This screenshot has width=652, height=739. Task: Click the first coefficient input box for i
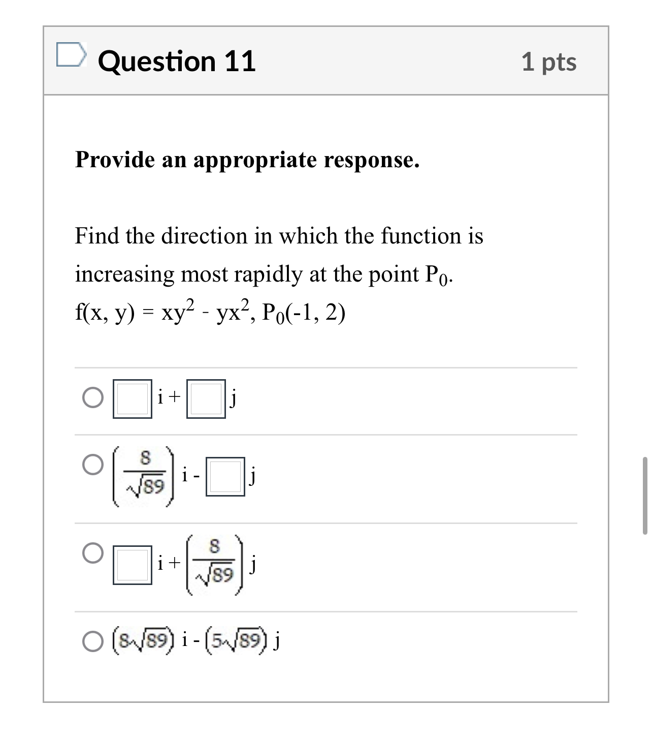[132, 399]
